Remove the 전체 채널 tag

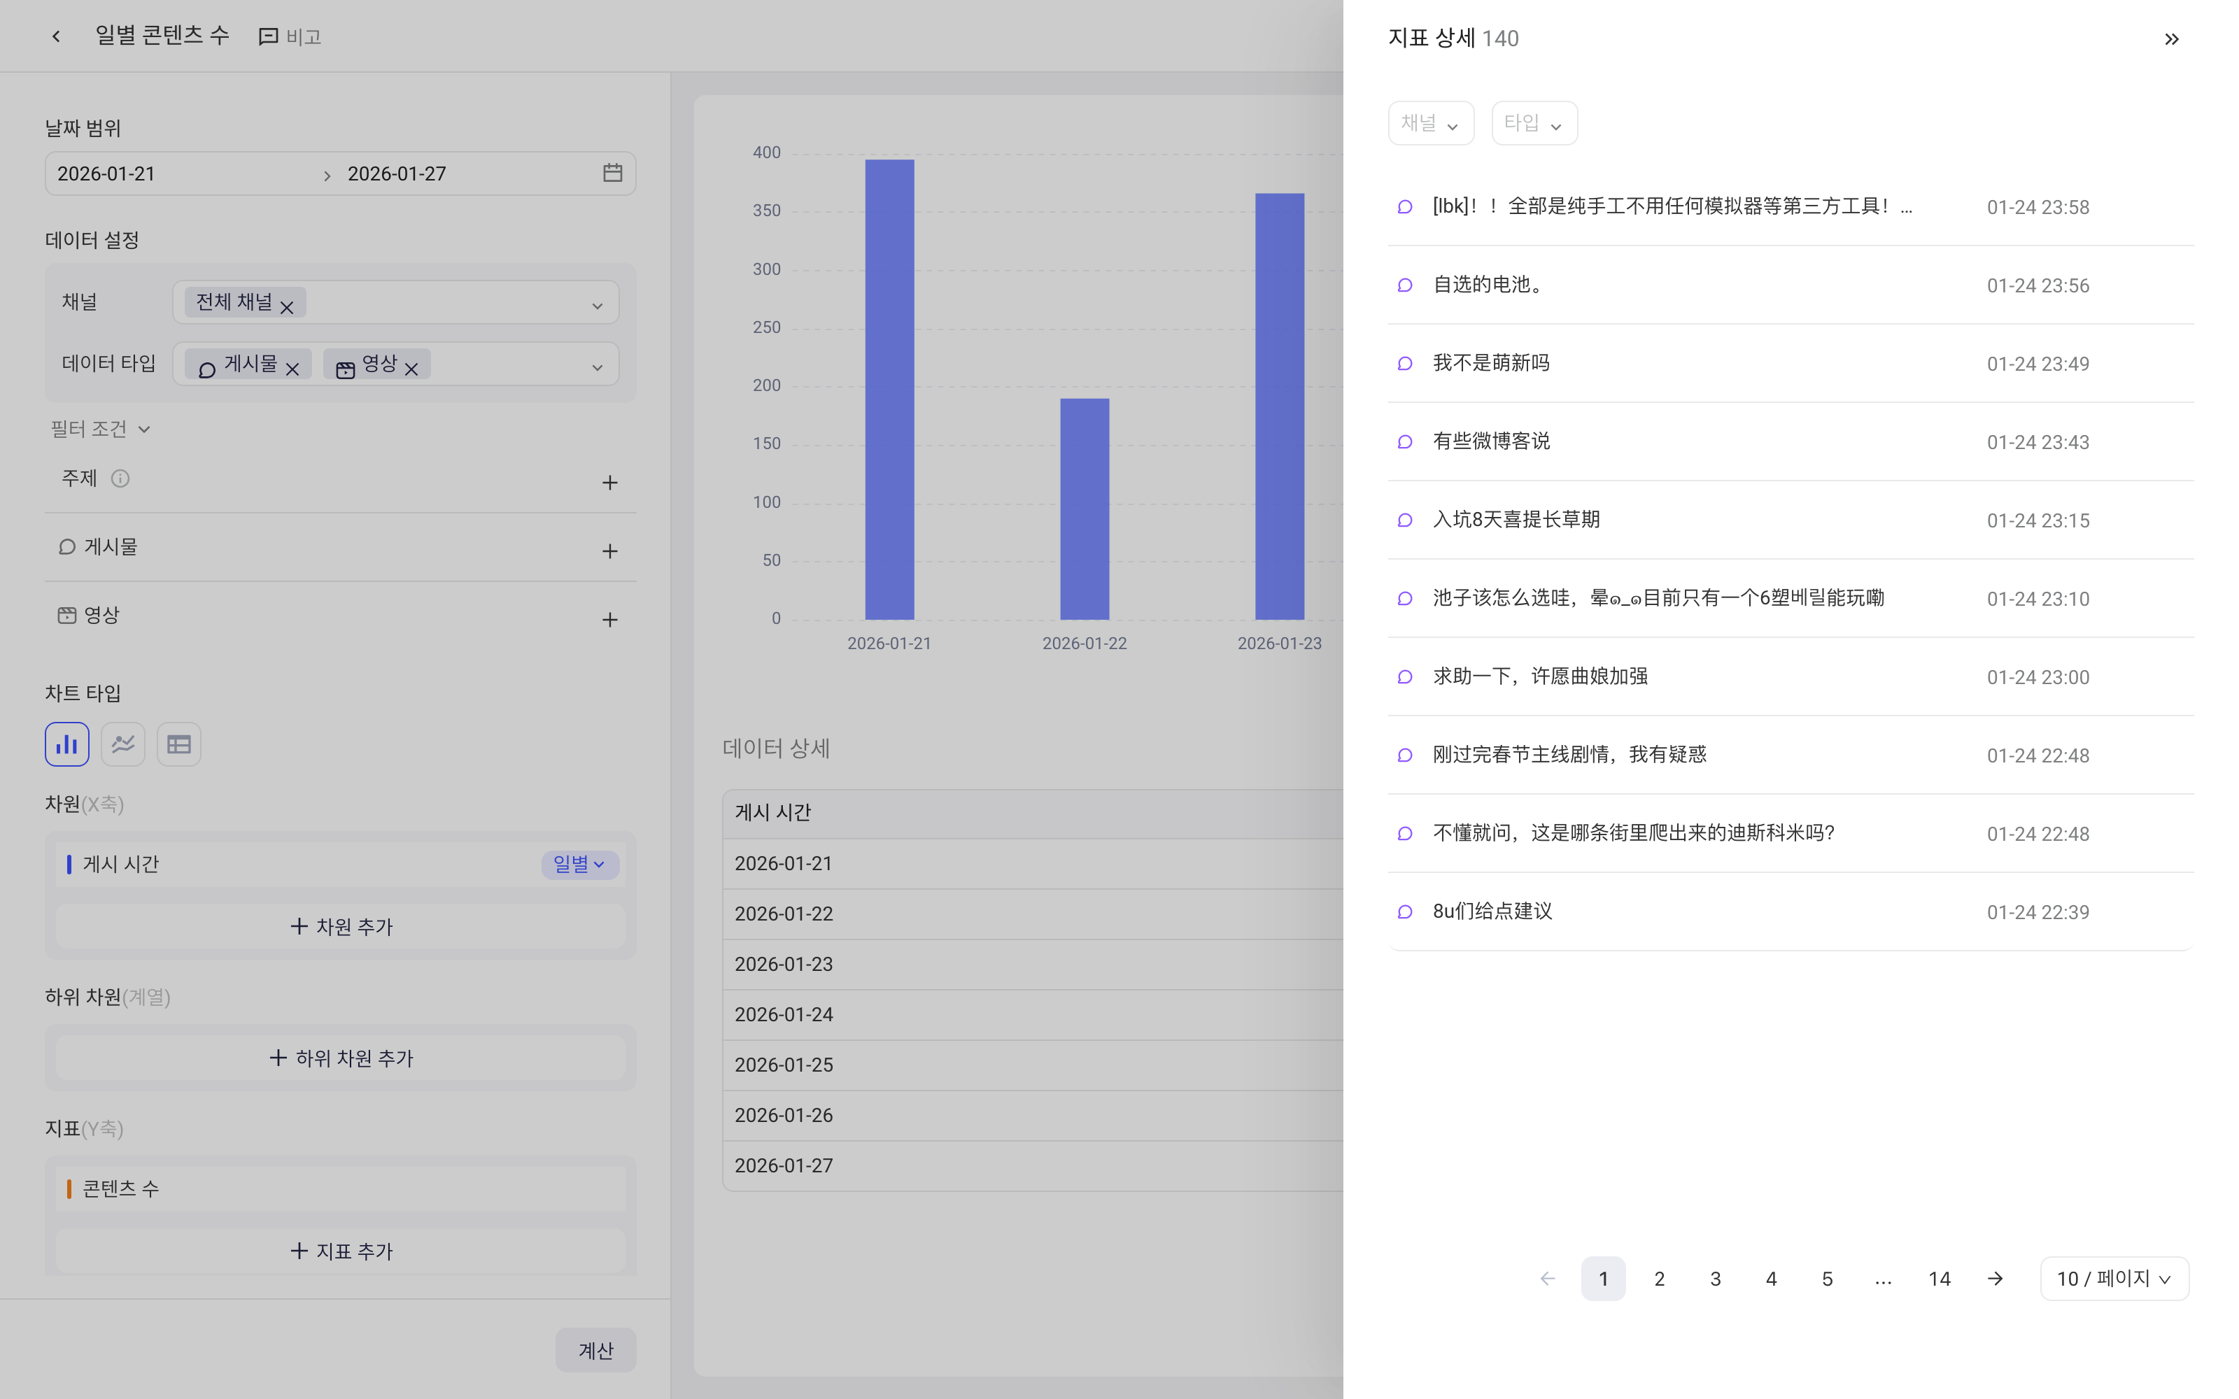[x=287, y=307]
